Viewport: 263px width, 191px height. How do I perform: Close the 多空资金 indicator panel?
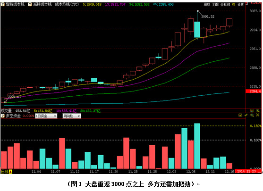[258, 115]
